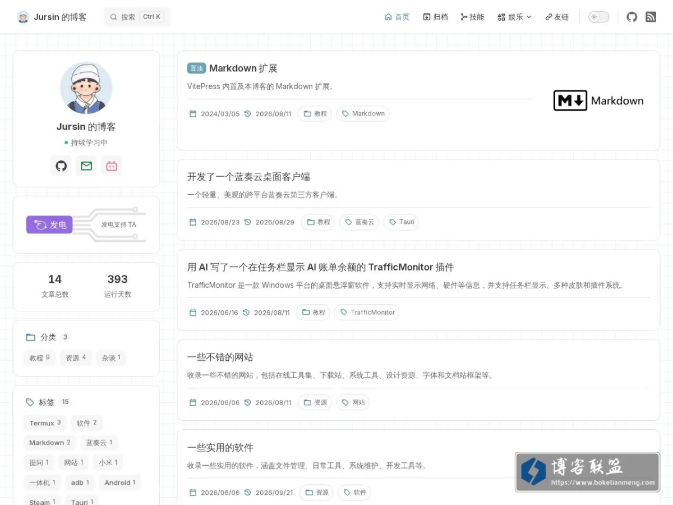Open the Bilibili icon in the profile card

click(x=112, y=166)
